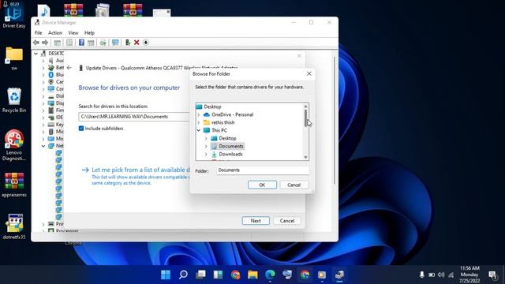Expand the Bluetooth category in Device Manager
The height and width of the screenshot is (284, 505).
tap(43, 75)
